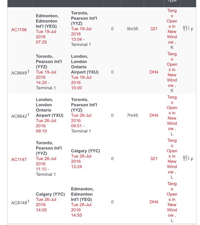Click the dollar sign icon in the AC1147 row
Image resolution: width=200 pixels, height=225 pixels.
pos(188,158)
